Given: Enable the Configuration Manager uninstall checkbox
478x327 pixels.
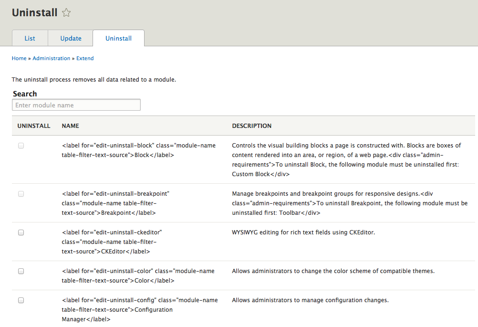Looking at the screenshot, I should click(x=21, y=300).
